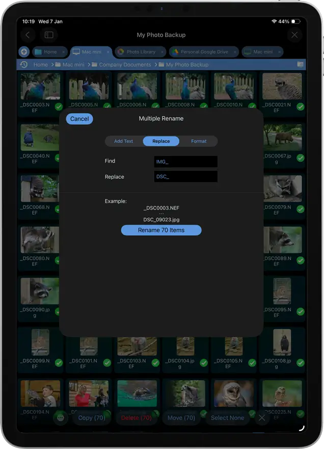Open thumbnail _DSC0008.NEF
Screen dimensions: 324x449
185,86
